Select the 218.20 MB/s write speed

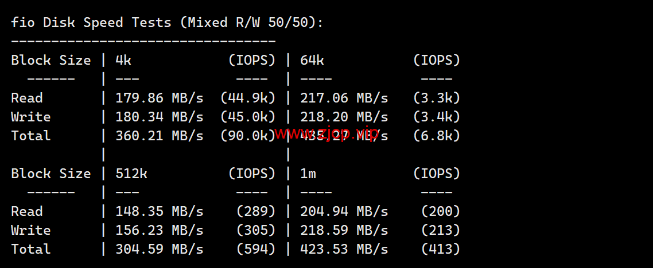344,117
